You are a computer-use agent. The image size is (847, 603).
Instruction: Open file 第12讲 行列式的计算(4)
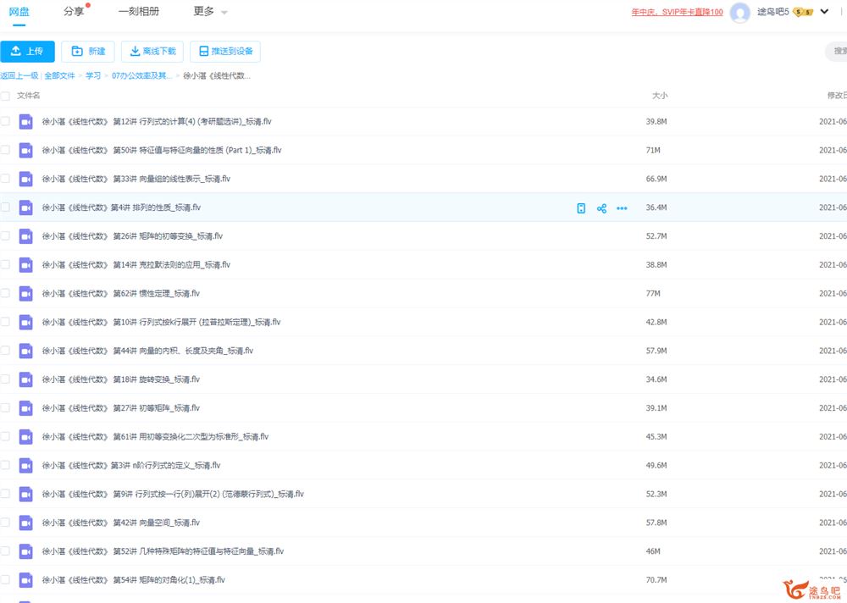coord(157,122)
